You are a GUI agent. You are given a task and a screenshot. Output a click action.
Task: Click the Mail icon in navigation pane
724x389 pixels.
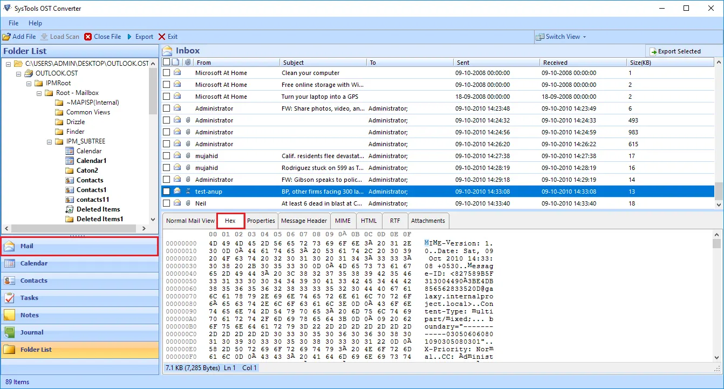pyautogui.click(x=9, y=246)
